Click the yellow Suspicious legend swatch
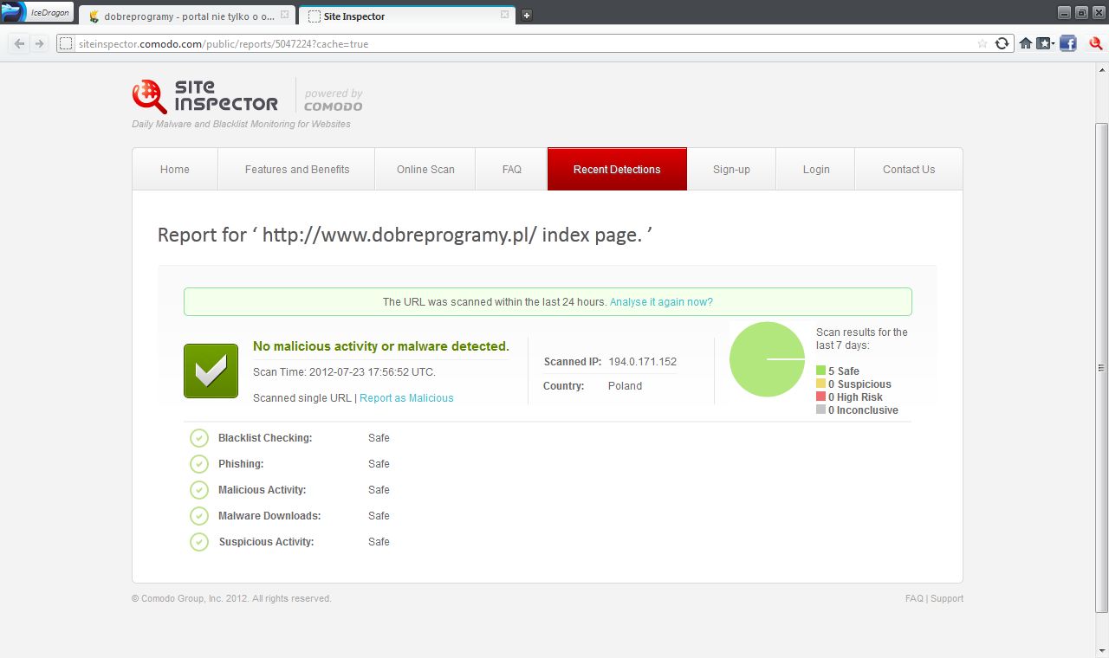This screenshot has height=658, width=1109. point(820,384)
